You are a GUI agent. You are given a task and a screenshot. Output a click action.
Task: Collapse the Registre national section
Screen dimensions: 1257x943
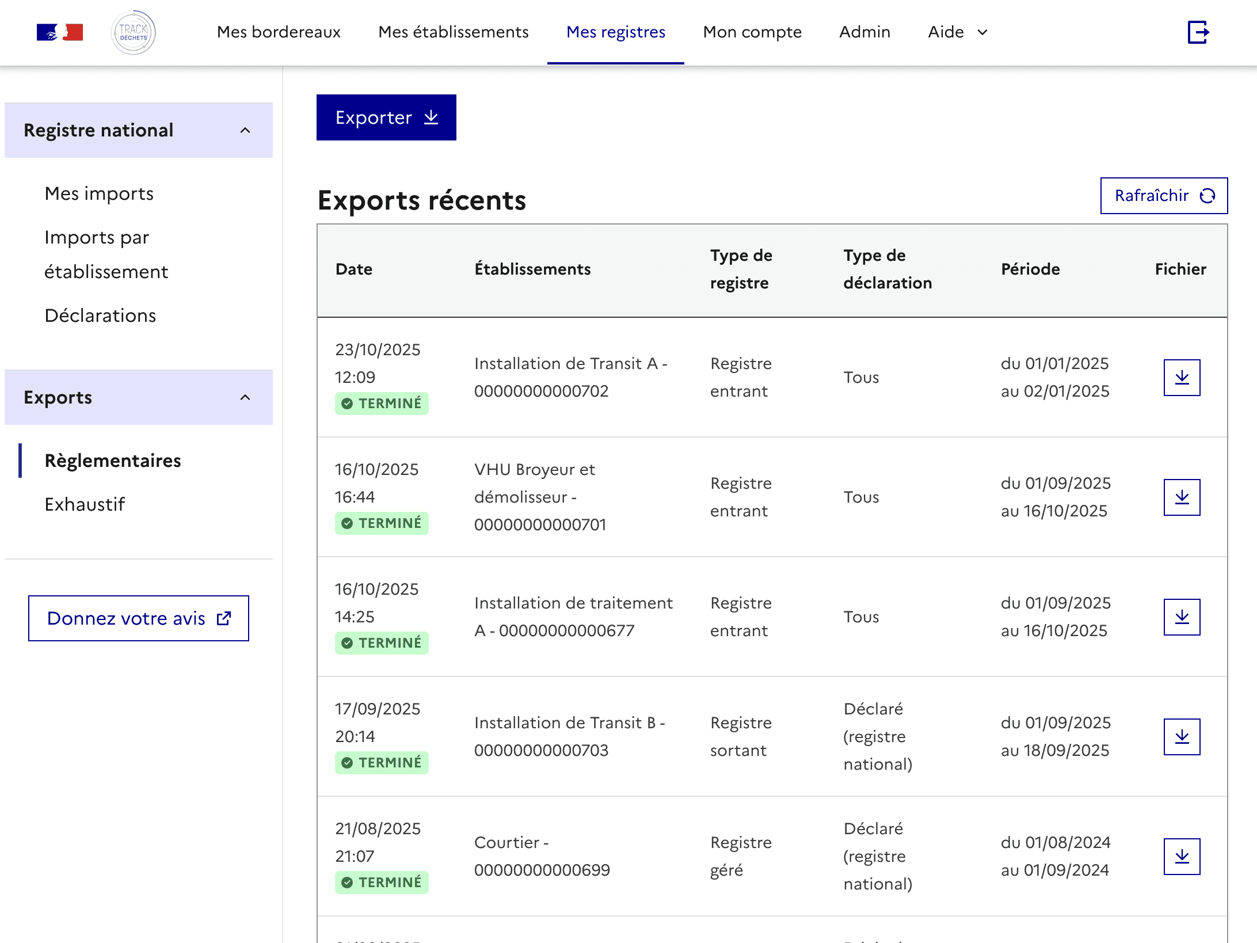coord(246,131)
